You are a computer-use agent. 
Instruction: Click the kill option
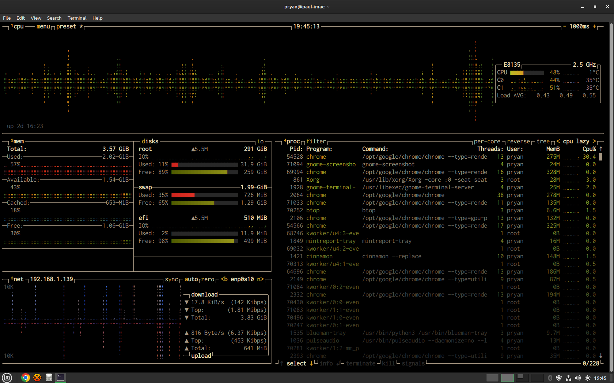tap(389, 363)
